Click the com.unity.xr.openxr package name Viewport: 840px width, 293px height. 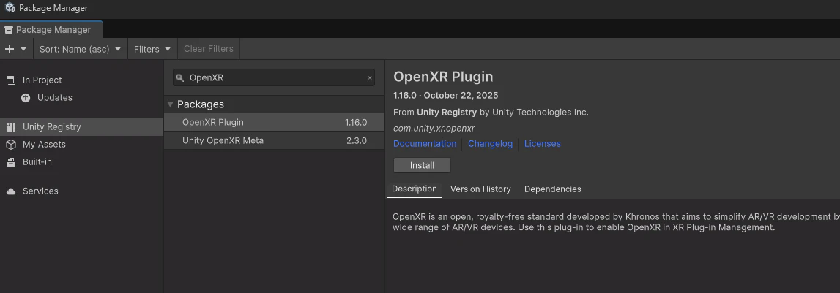coord(434,129)
